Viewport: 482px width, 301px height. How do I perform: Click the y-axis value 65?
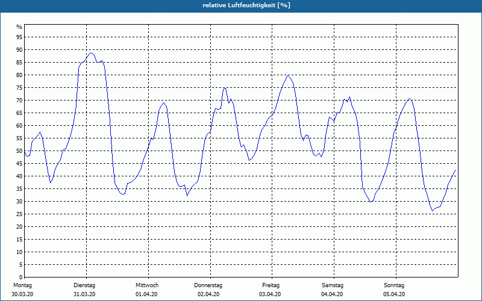pos(19,113)
